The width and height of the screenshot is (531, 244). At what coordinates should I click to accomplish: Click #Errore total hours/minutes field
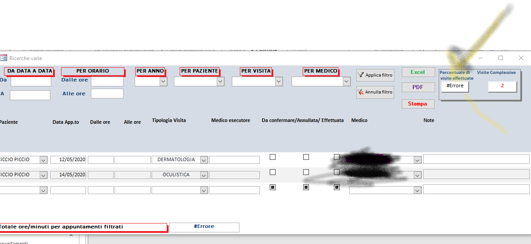[x=204, y=227]
